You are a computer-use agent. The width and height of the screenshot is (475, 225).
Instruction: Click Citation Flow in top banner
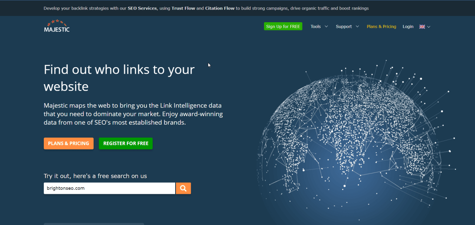pyautogui.click(x=220, y=8)
